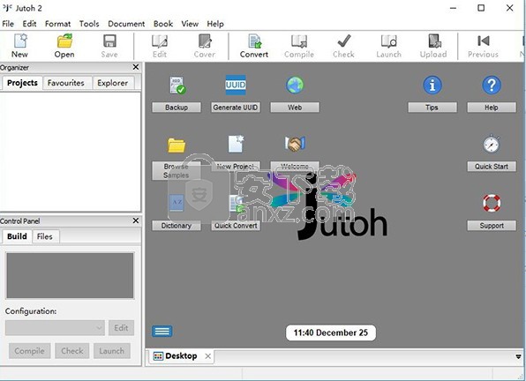This screenshot has height=381, width=526.
Task: Close the Desktop tab
Action: [208, 356]
